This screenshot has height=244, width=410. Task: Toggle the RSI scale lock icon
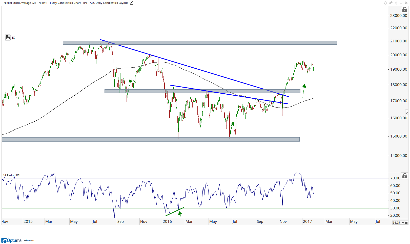(x=404, y=176)
